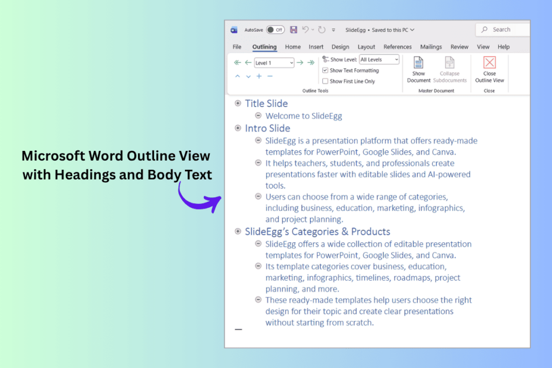Expand the Intro Slide heading plus symbol

(x=238, y=128)
